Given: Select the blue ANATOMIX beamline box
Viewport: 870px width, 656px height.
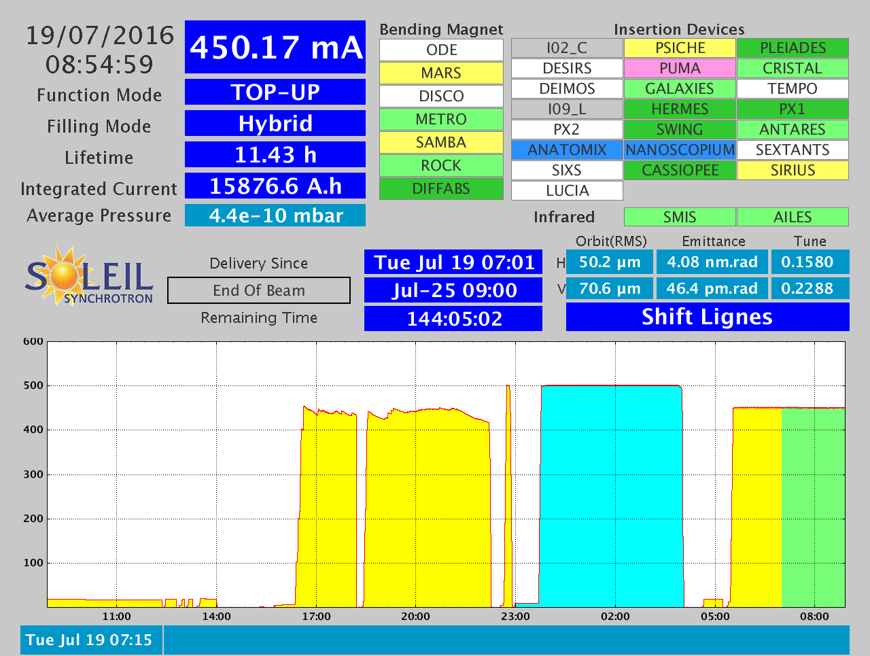Looking at the screenshot, I should tap(567, 150).
